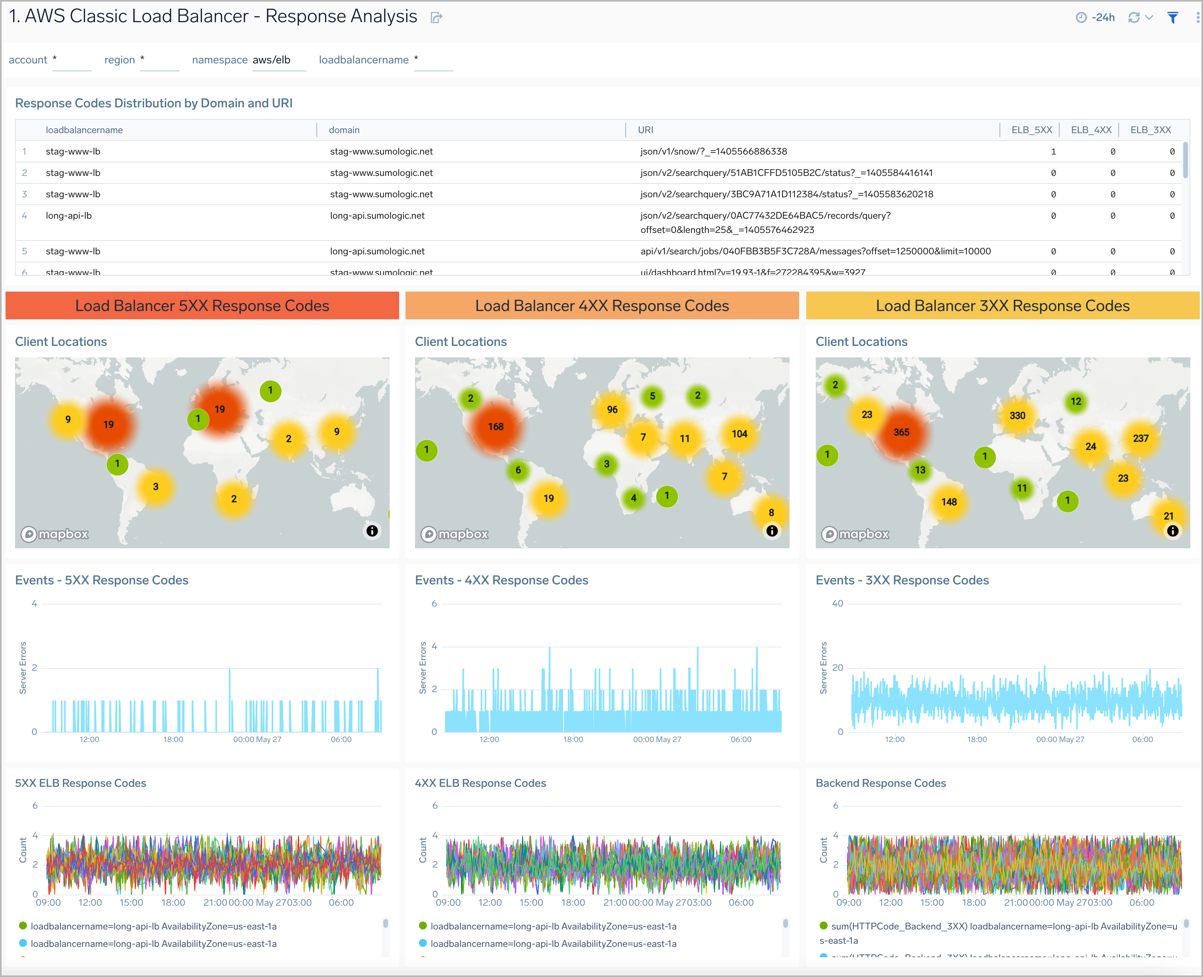Viewport: 1203px width, 977px height.
Task: Open Events - 4XX Response Codes panel title
Action: pyautogui.click(x=502, y=580)
